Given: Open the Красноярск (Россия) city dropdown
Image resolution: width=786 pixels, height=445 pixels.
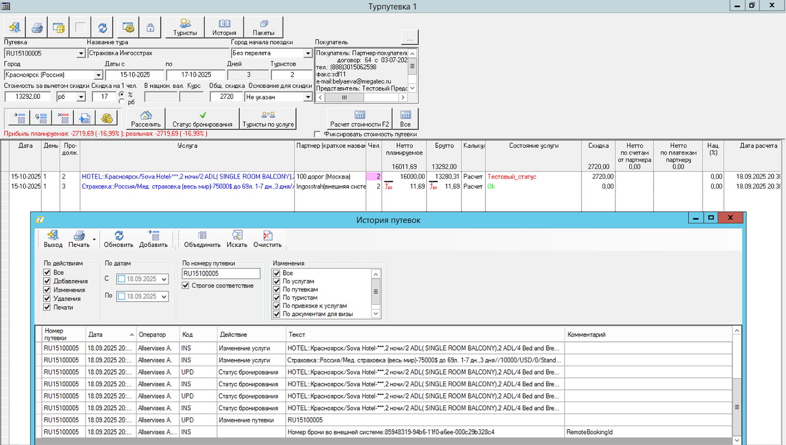Looking at the screenshot, I should click(x=98, y=75).
